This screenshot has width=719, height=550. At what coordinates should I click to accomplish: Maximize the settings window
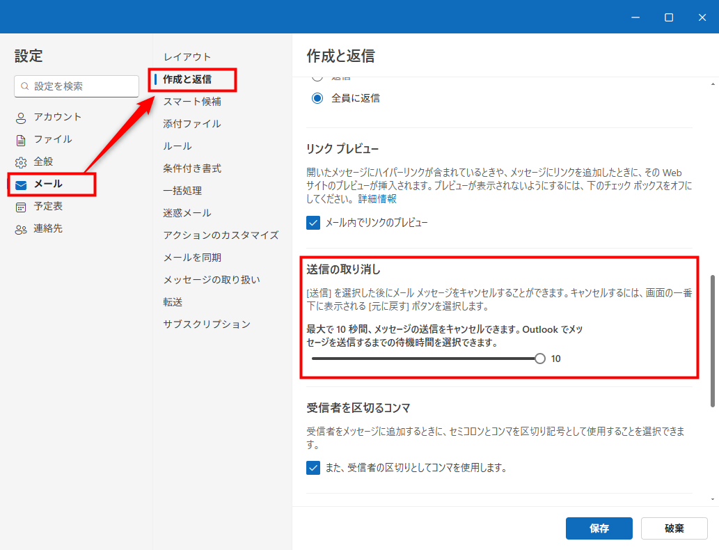coord(669,17)
